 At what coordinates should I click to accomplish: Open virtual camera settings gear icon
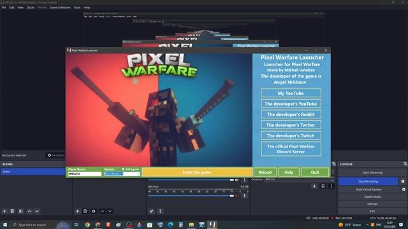(x=404, y=190)
